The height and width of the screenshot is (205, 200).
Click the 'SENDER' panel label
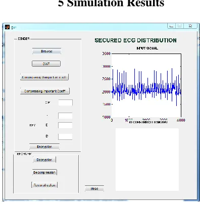(x=24, y=39)
